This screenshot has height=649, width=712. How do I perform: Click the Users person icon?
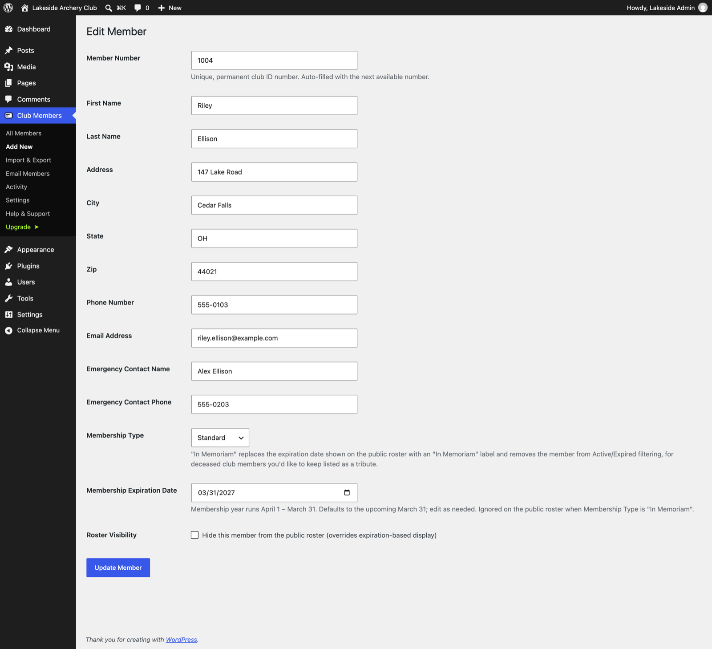point(9,282)
